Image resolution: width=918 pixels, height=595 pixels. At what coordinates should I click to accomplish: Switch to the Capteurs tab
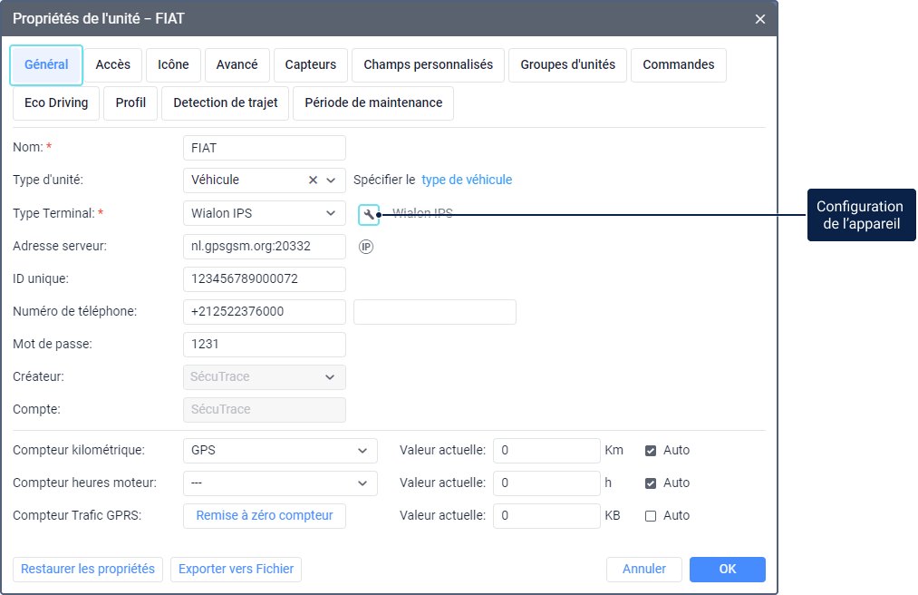click(310, 65)
